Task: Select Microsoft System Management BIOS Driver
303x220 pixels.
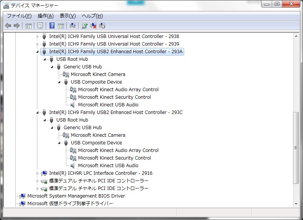Action: pyautogui.click(x=76, y=196)
